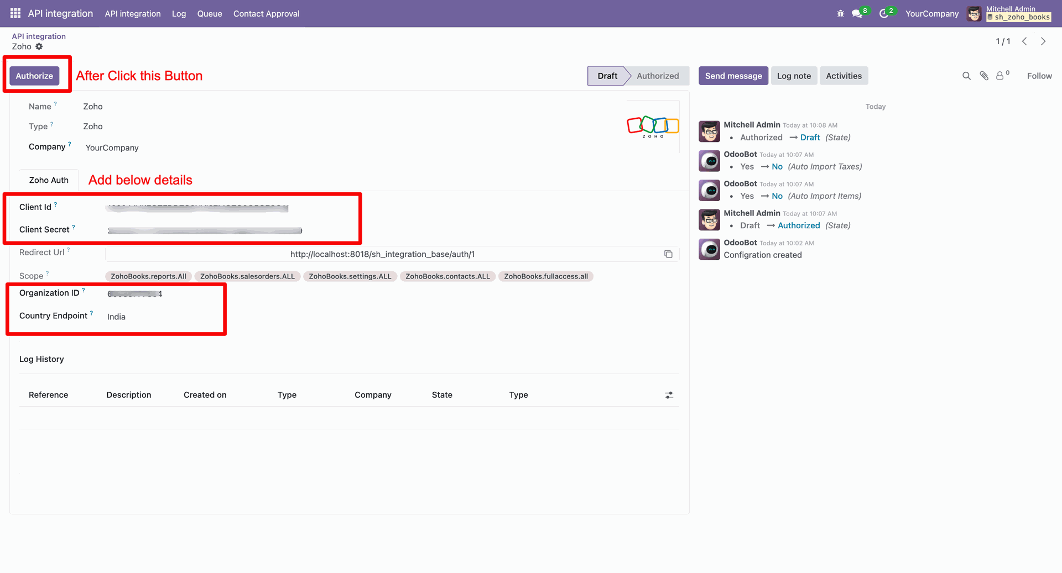Sort Log History by State column
1062x573 pixels.
click(442, 395)
